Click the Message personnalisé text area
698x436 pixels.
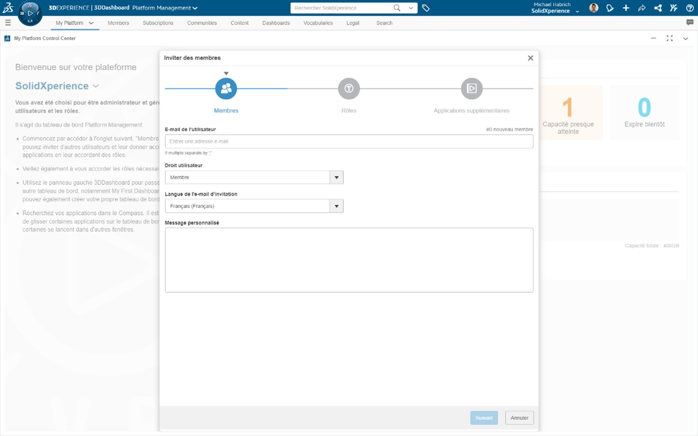pos(349,260)
